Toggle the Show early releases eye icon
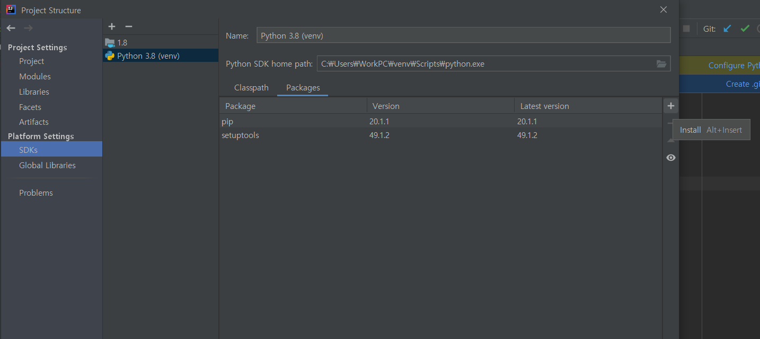This screenshot has width=760, height=339. click(670, 158)
